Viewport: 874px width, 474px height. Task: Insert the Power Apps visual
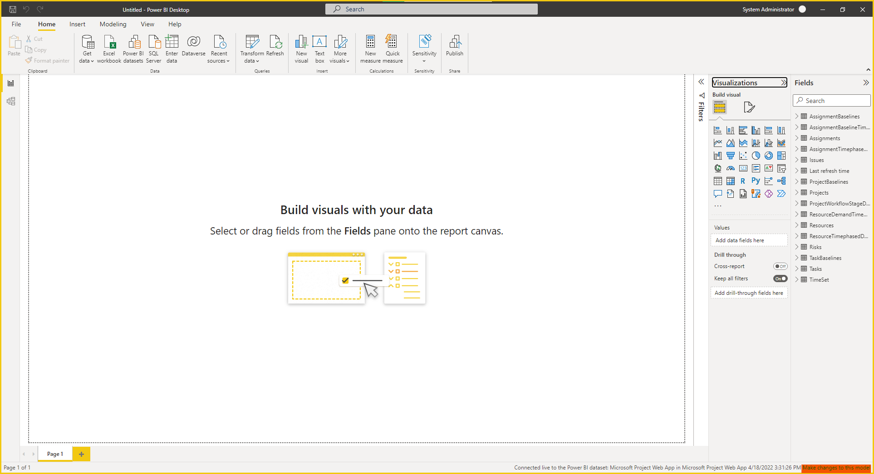pyautogui.click(x=768, y=194)
